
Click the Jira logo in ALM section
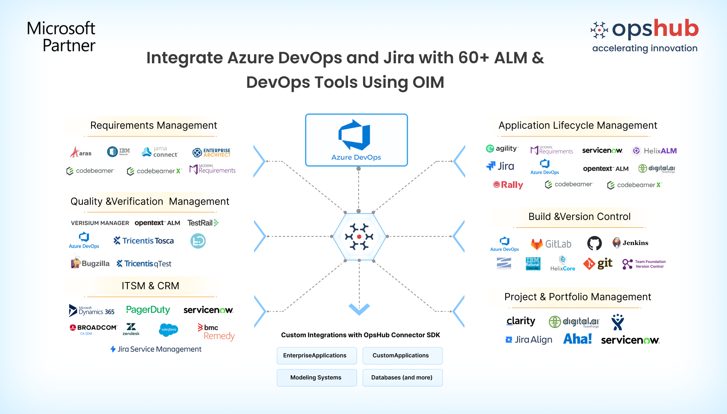point(500,166)
